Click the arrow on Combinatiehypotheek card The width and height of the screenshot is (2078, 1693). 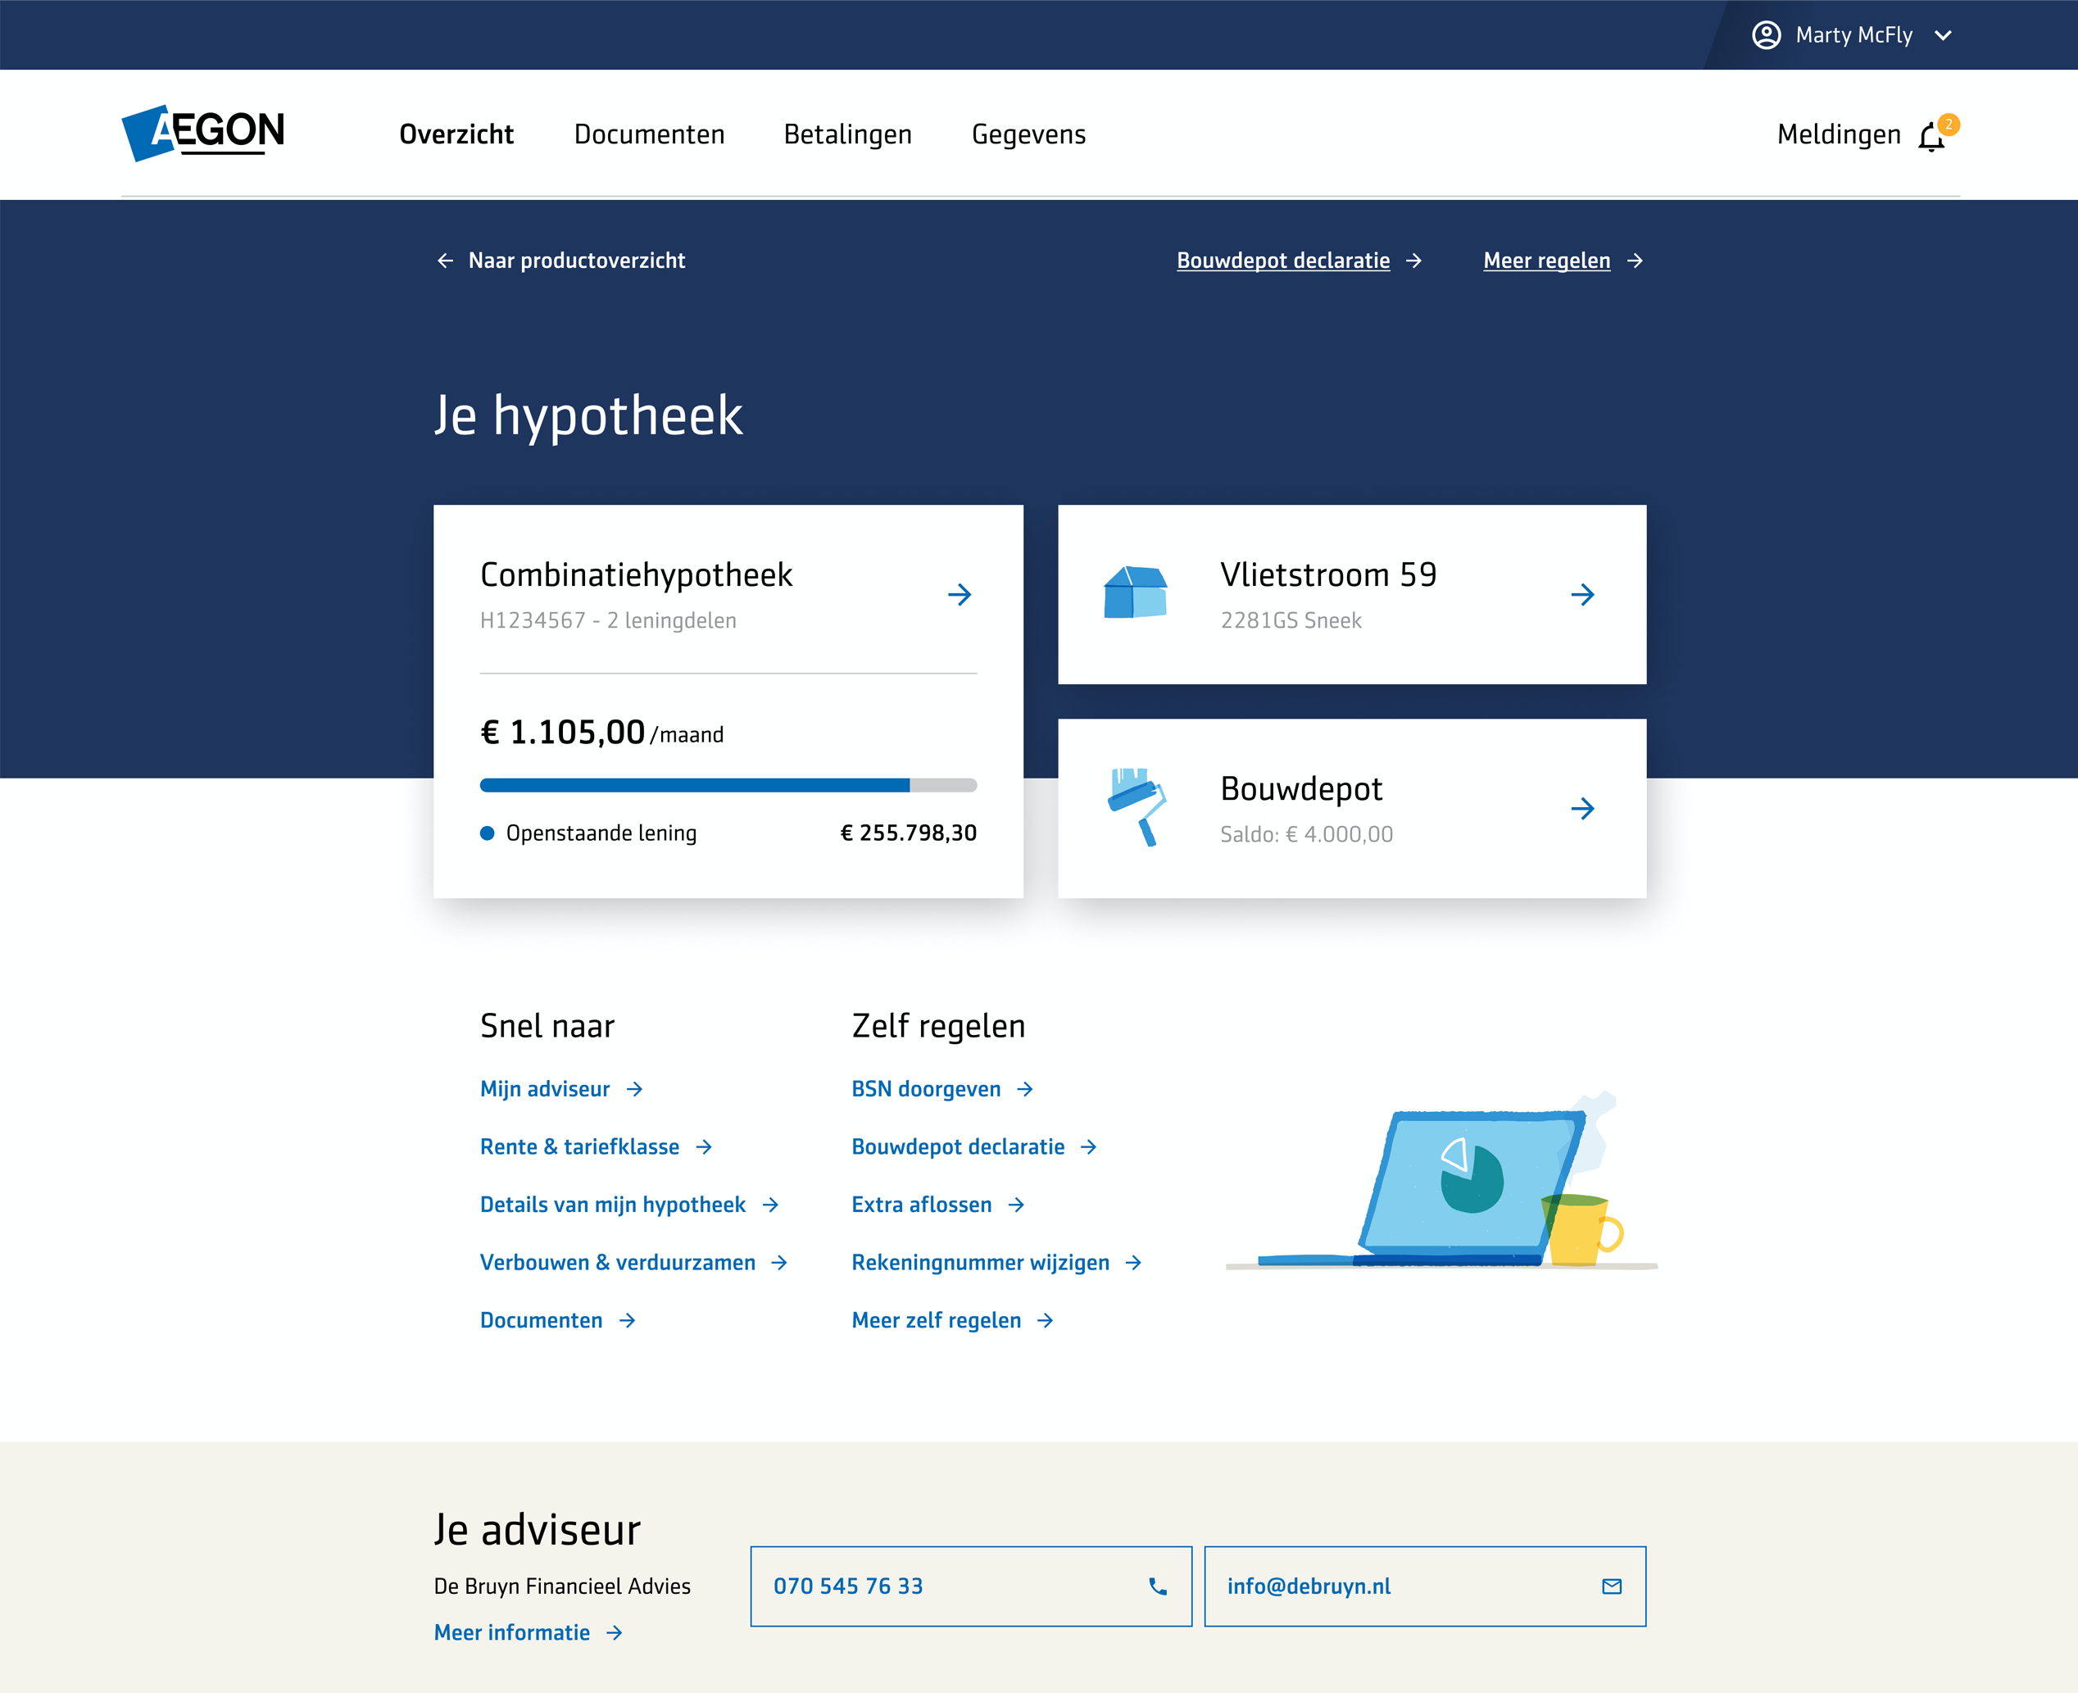point(960,595)
